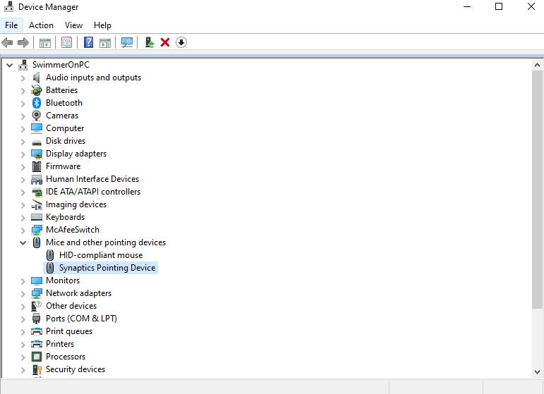Expand the Display adapters chevron
Screen dimensions: 544x394
(23, 154)
